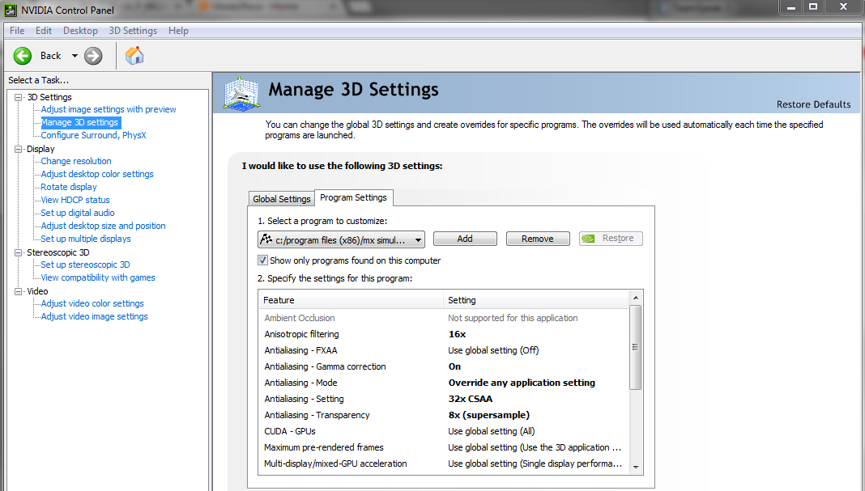
Task: Select the Ambient Occlusion row
Action: click(444, 318)
